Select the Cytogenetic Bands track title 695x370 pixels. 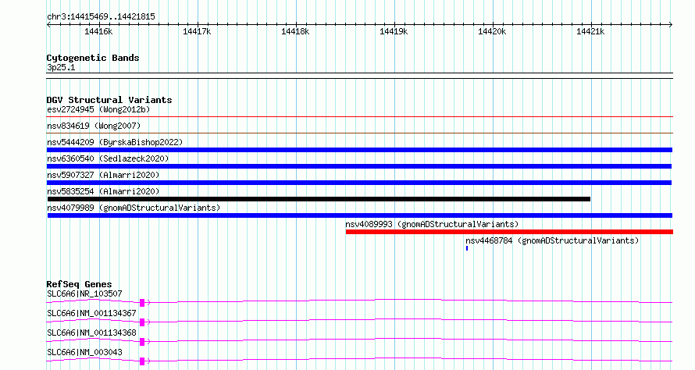pos(93,58)
